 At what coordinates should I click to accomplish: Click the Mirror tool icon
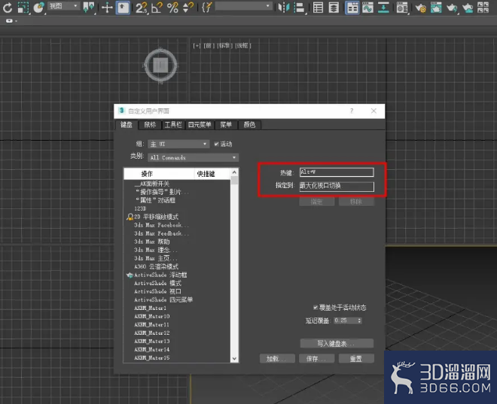pyautogui.click(x=283, y=8)
